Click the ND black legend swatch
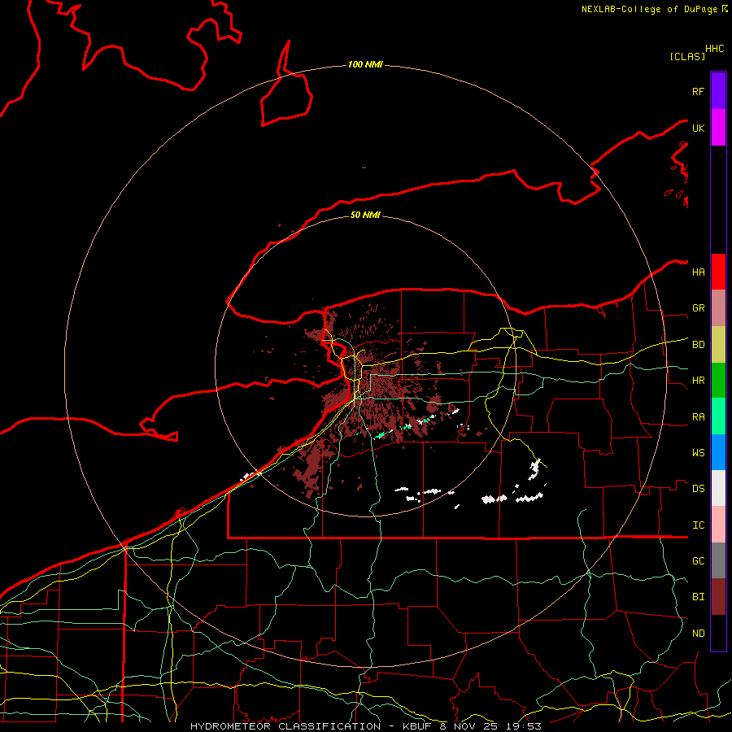This screenshot has width=732, height=732. click(x=718, y=633)
